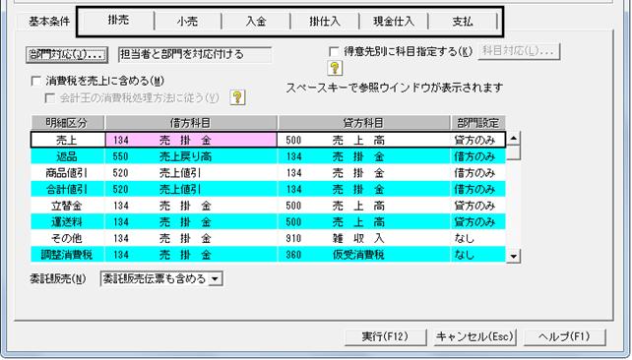Select the その他 row label
The image size is (632, 360).
pyautogui.click(x=67, y=238)
